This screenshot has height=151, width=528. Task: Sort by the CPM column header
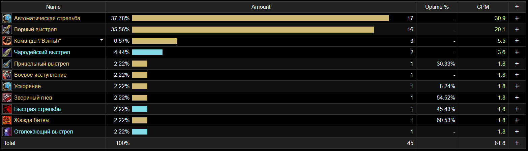483,7
